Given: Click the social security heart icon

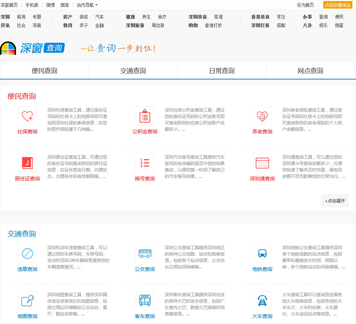Looking at the screenshot, I should pyautogui.click(x=27, y=116).
